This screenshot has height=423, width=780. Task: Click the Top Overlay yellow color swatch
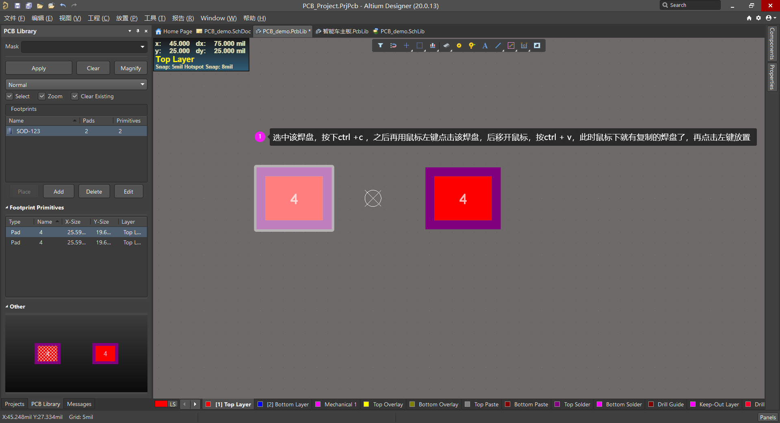click(x=366, y=404)
